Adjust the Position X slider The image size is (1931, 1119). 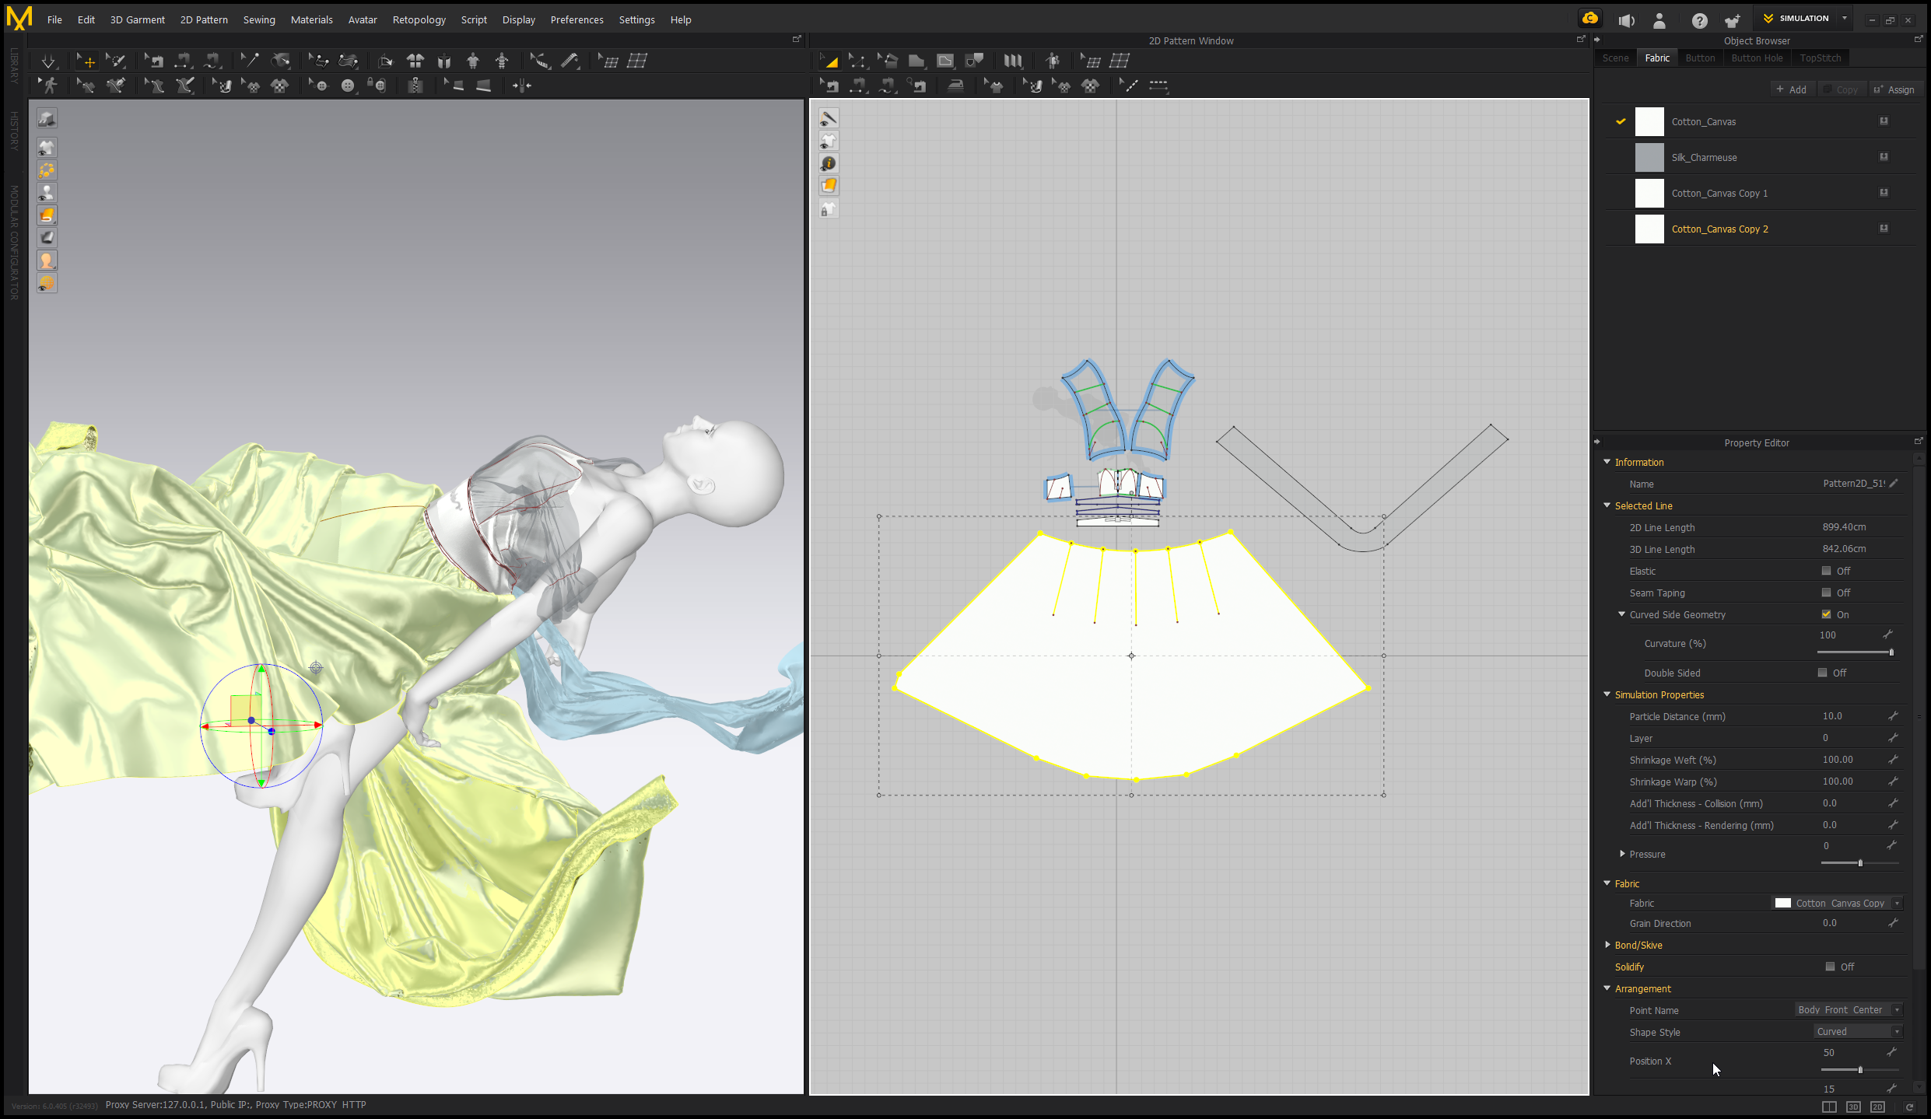[1859, 1070]
